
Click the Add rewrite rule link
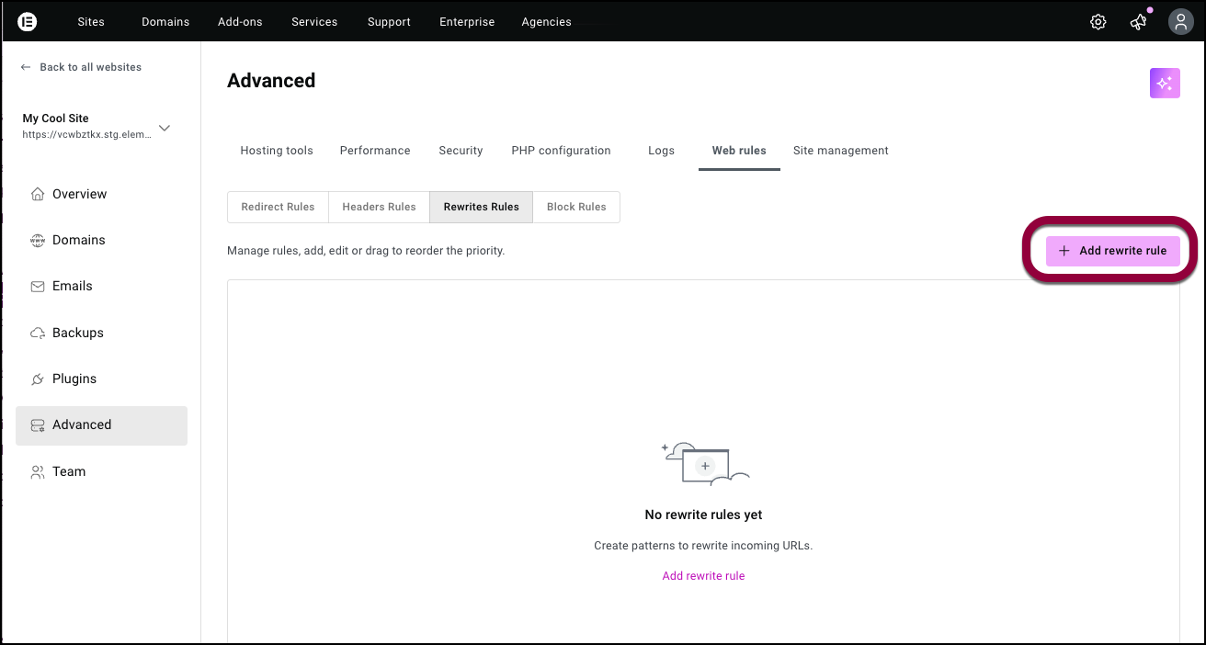[703, 576]
